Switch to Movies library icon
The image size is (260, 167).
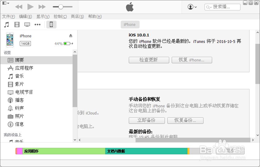(x=17, y=25)
